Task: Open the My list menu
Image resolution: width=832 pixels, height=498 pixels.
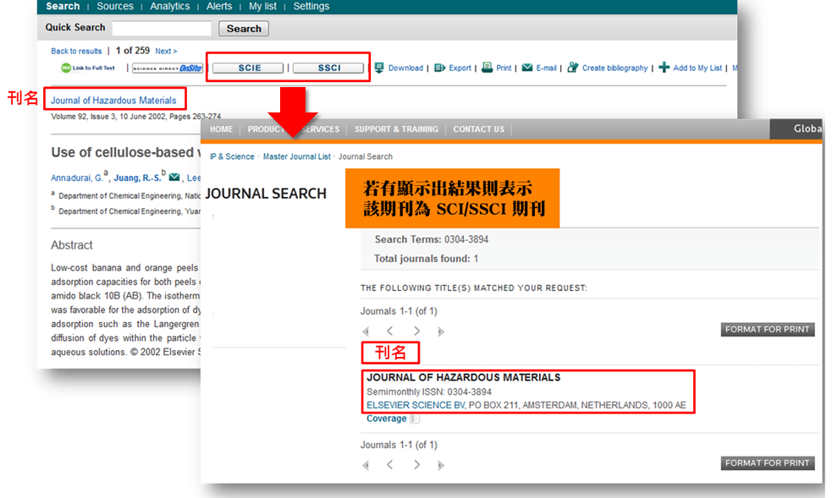Action: pyautogui.click(x=262, y=7)
